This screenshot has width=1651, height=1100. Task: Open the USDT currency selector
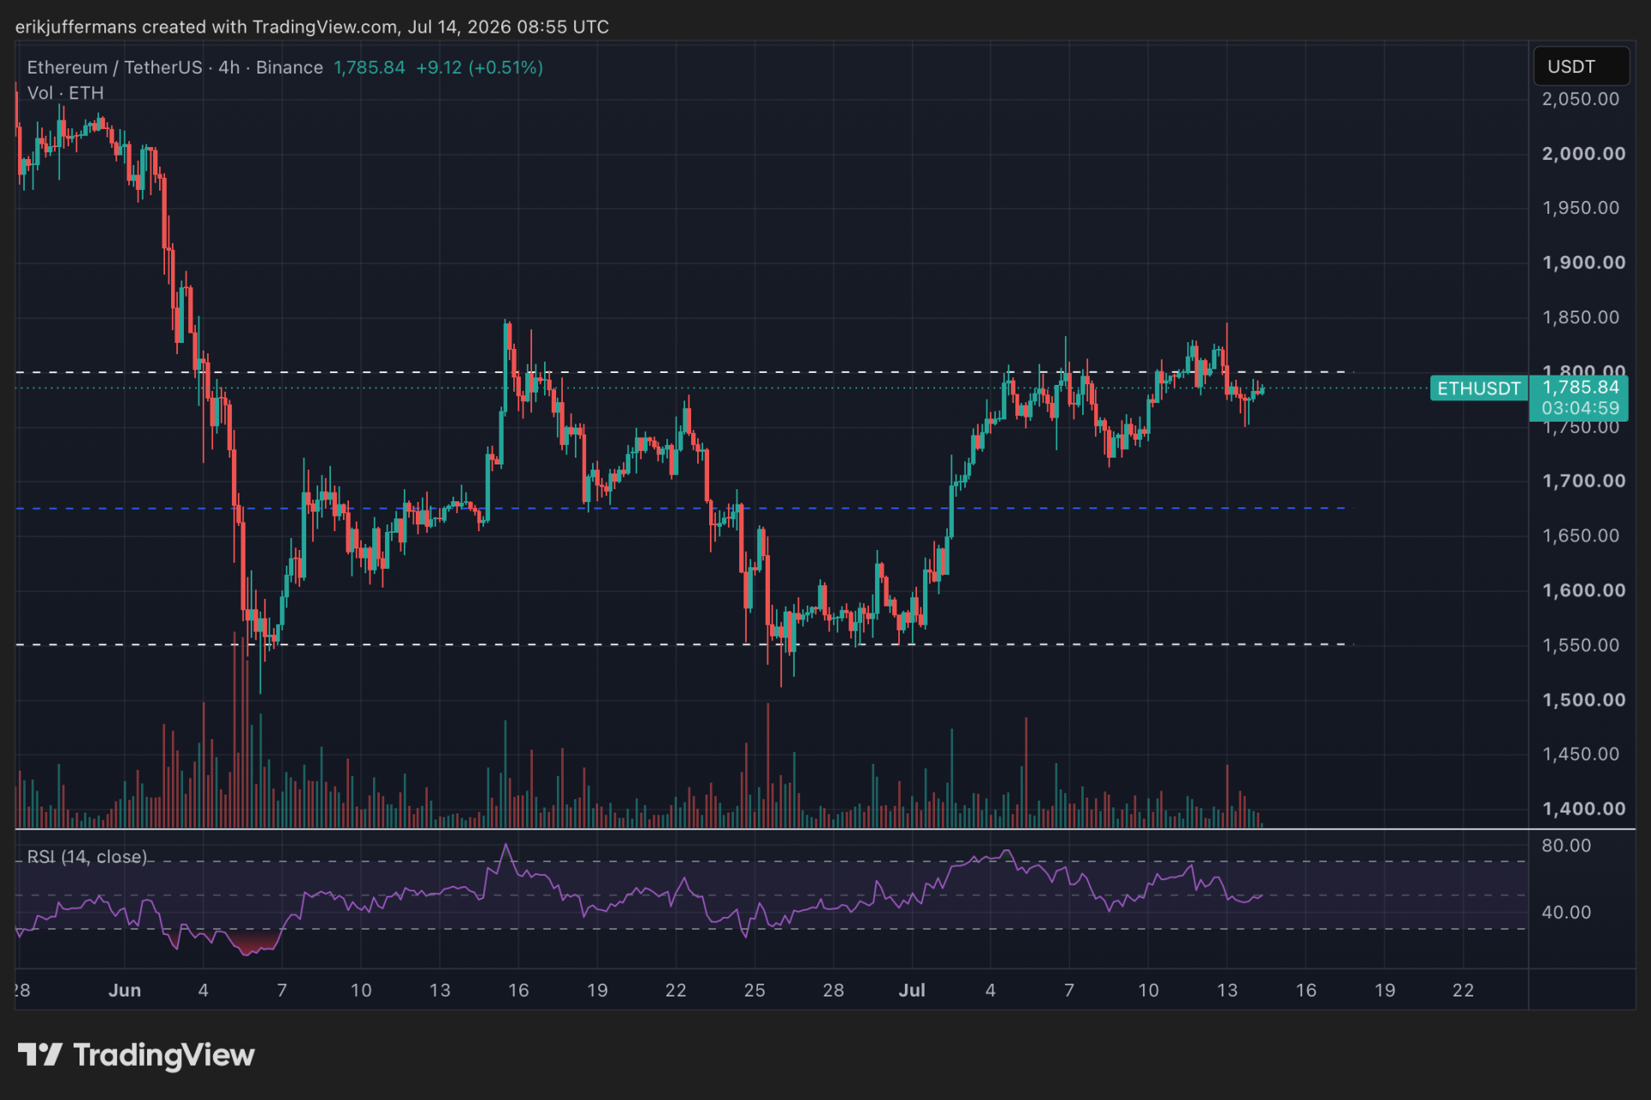(x=1581, y=67)
